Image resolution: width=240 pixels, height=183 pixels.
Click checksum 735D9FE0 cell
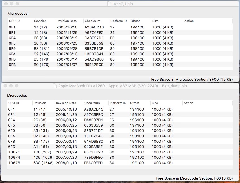click(93, 157)
